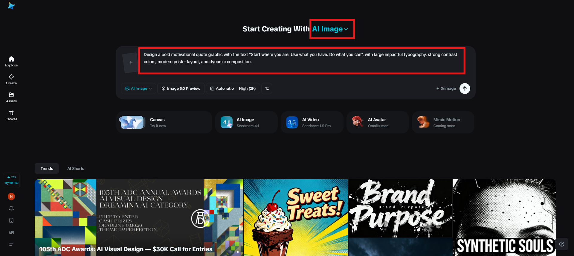This screenshot has width=574, height=256.
Task: Select the Trends tab
Action: pyautogui.click(x=47, y=168)
